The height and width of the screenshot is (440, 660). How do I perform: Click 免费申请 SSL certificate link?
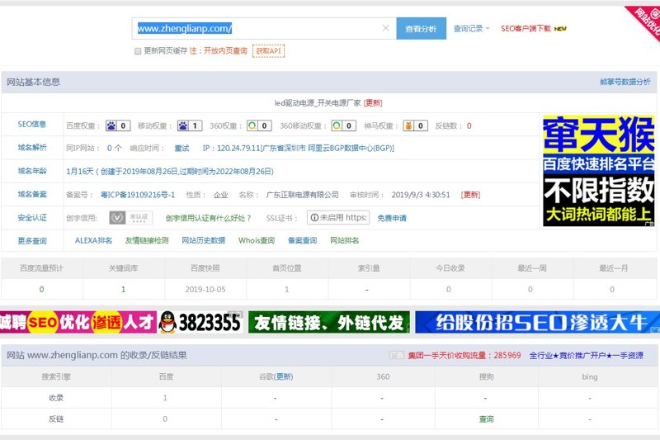(392, 218)
